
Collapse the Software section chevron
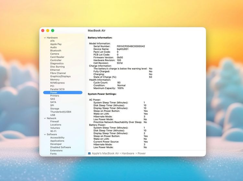click(45, 134)
